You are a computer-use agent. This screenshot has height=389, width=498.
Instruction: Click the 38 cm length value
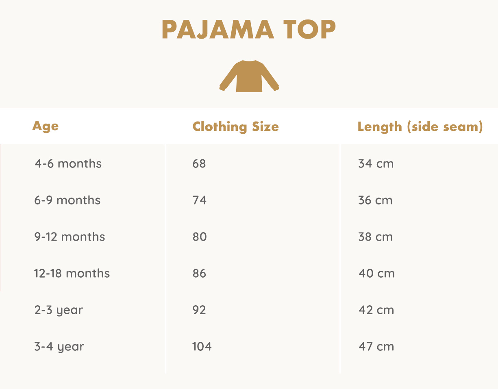point(375,237)
